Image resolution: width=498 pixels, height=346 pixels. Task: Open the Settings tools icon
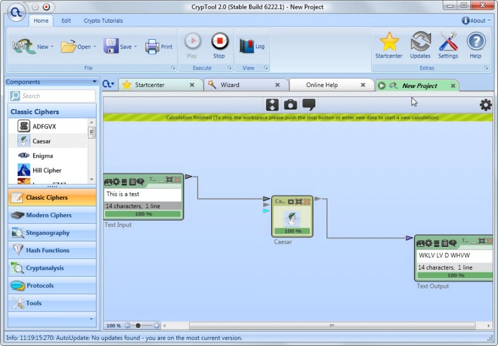click(448, 42)
